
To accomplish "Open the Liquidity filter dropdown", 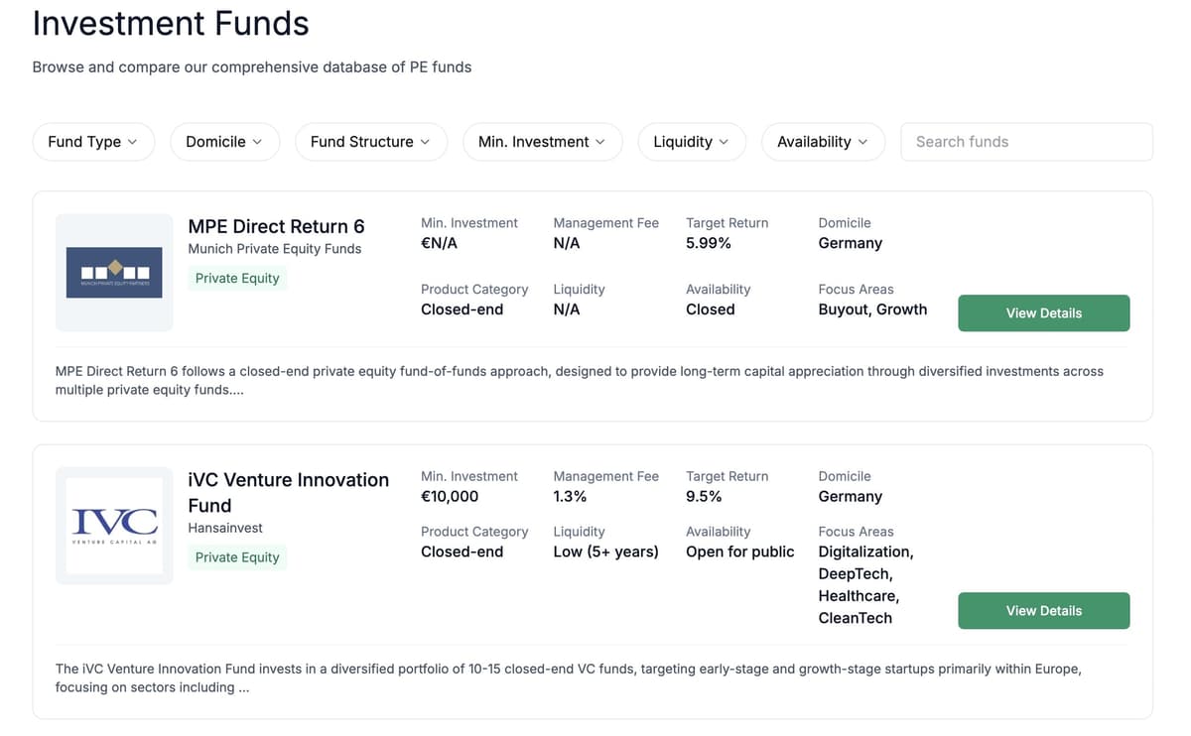I will (x=692, y=142).
